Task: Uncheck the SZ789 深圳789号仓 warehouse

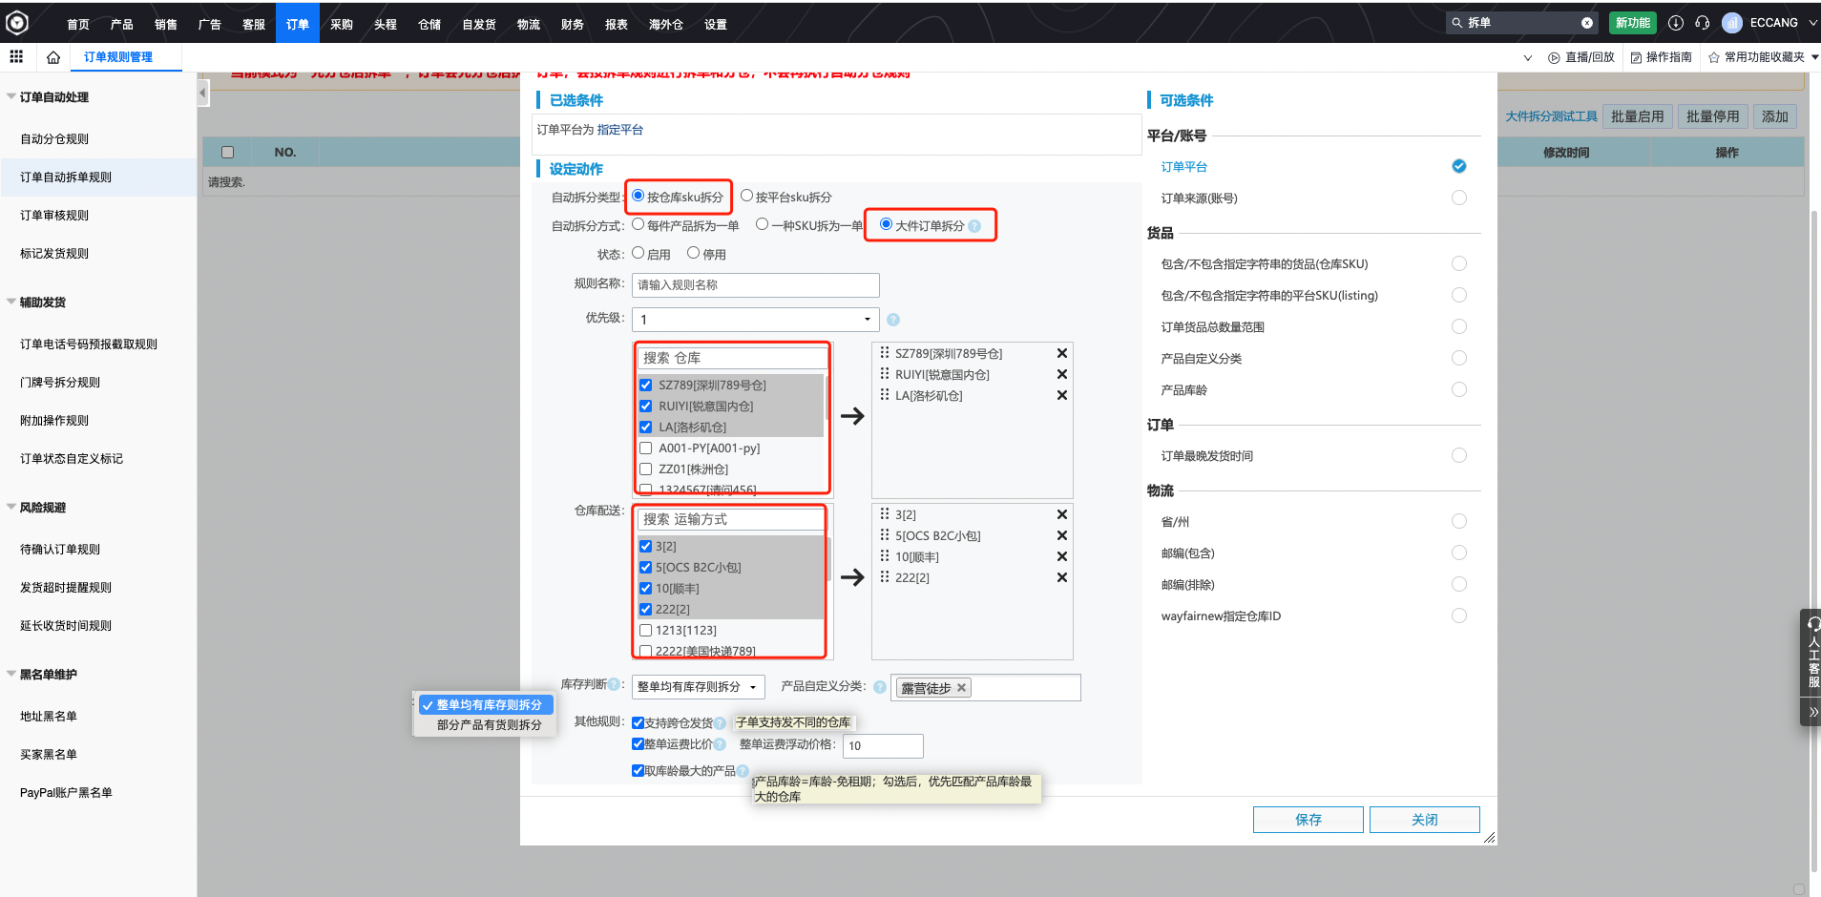Action: point(646,385)
